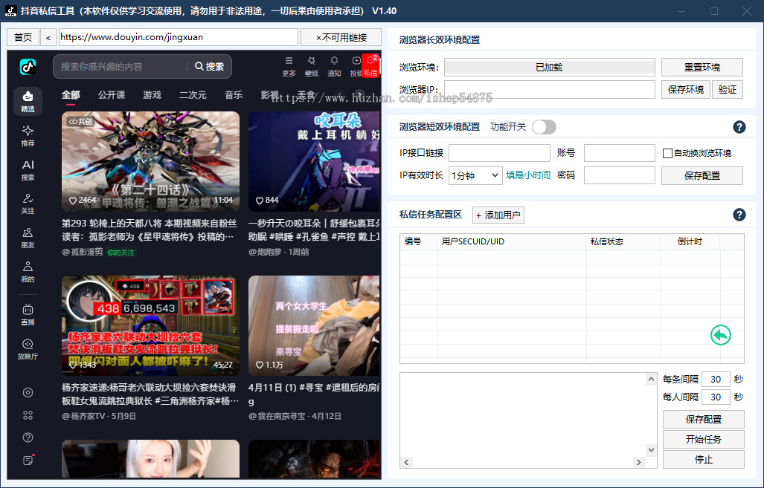
Task: Open 朋友 in the Douyin sidebar
Action: point(28,238)
